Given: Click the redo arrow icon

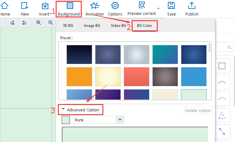Looking at the screenshot, I should 12,22.
